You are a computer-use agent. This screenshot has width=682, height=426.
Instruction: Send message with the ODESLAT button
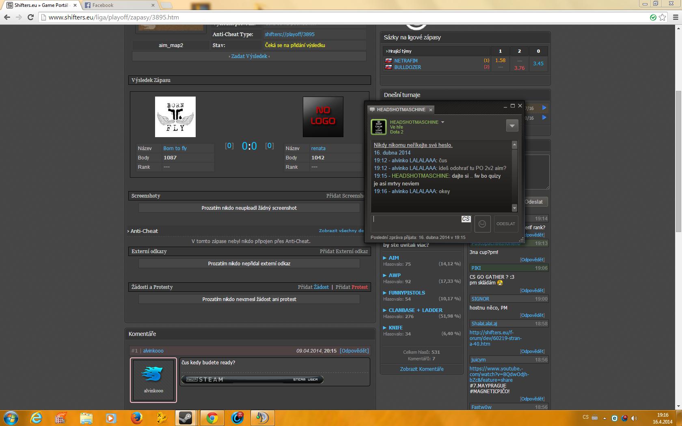tap(506, 224)
